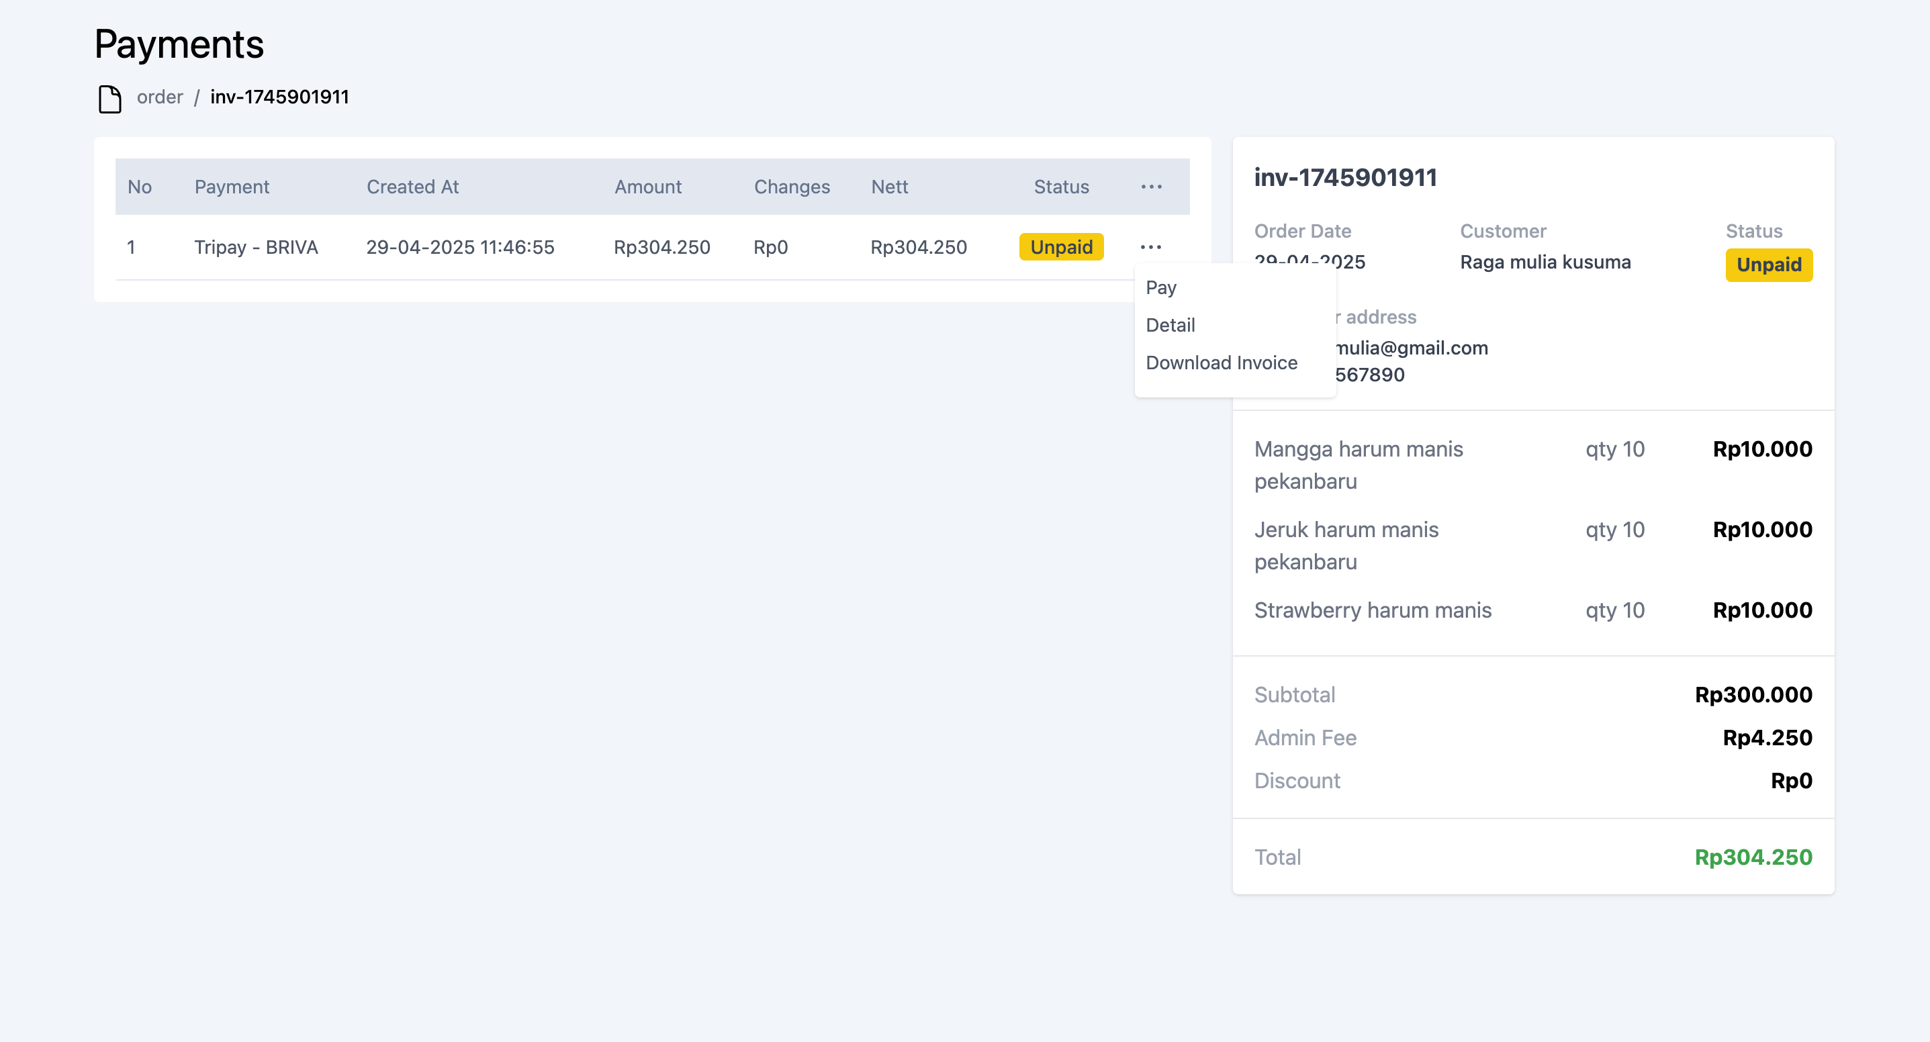
Task: Click the Tripay - BRIVA payment cell
Action: (x=255, y=247)
